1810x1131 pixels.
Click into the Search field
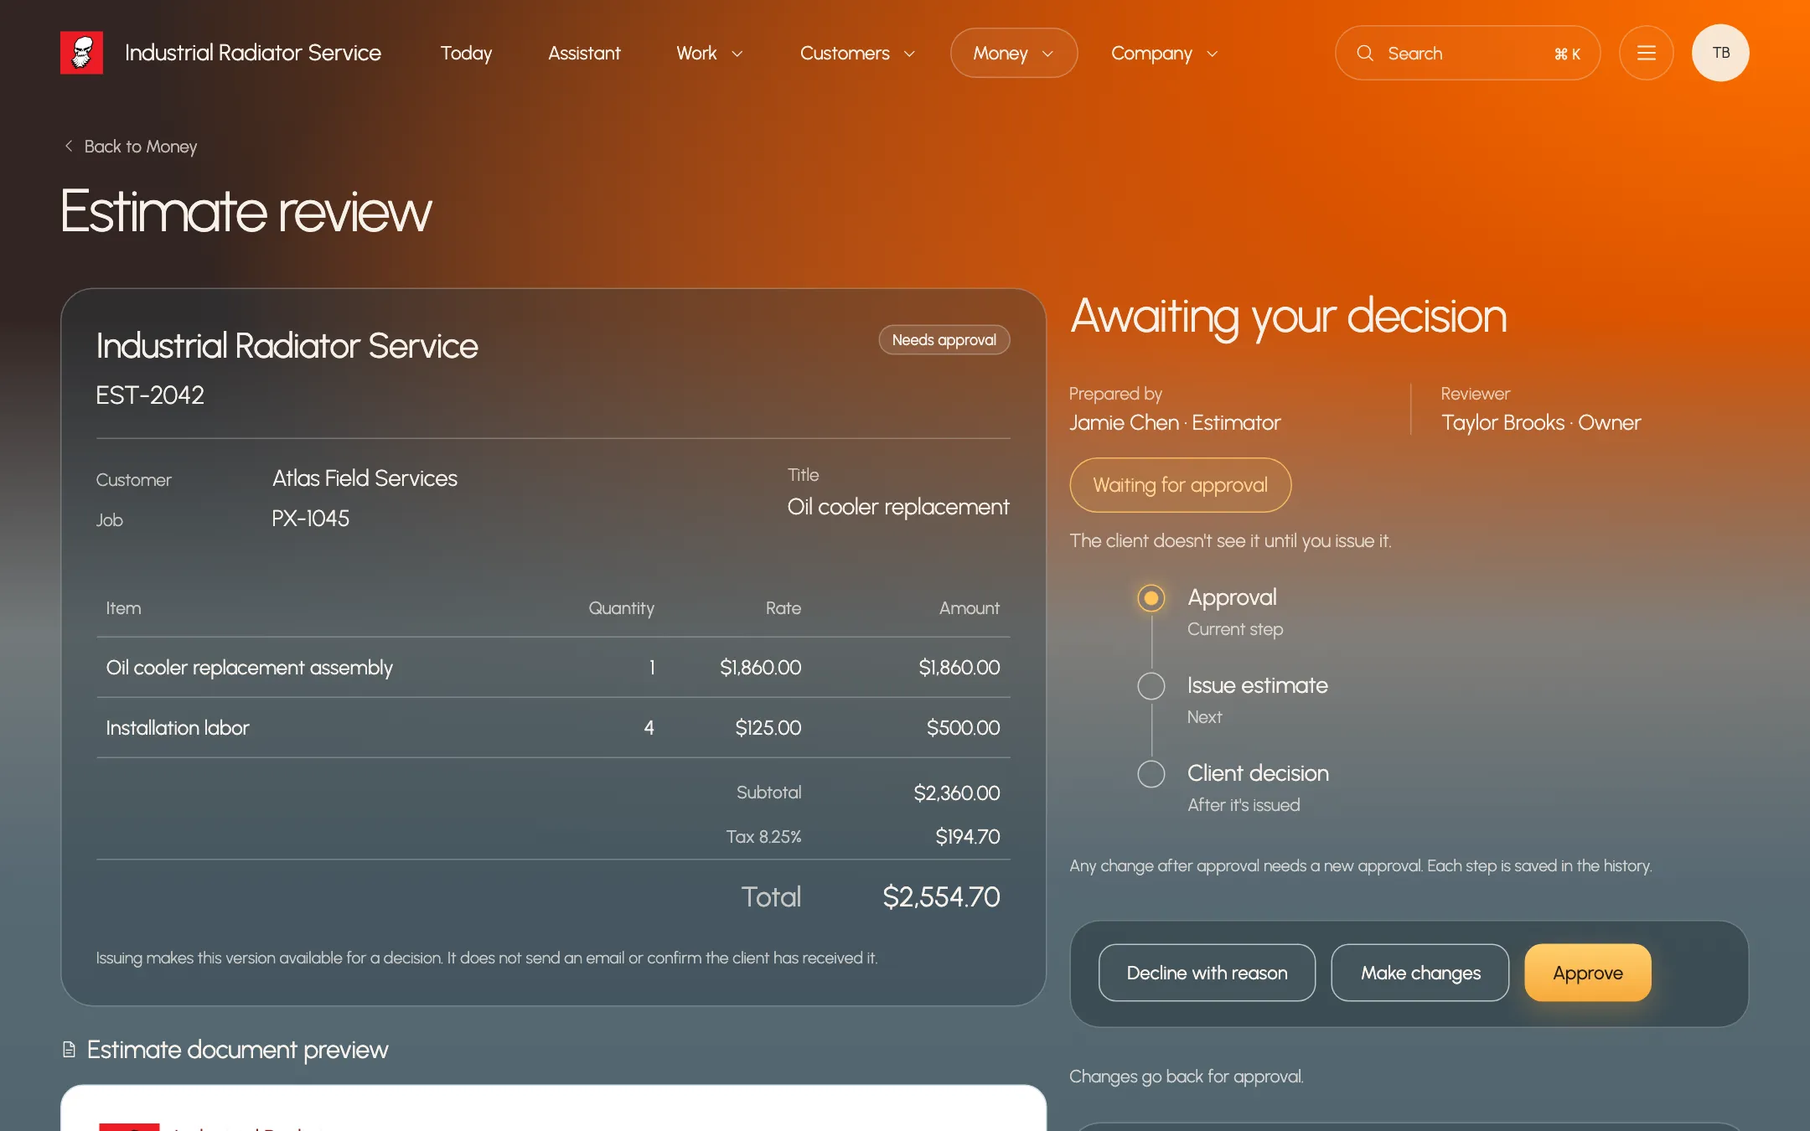[x=1467, y=53]
